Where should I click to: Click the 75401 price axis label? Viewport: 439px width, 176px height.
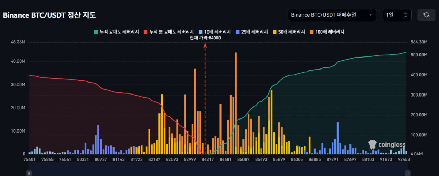(x=29, y=159)
